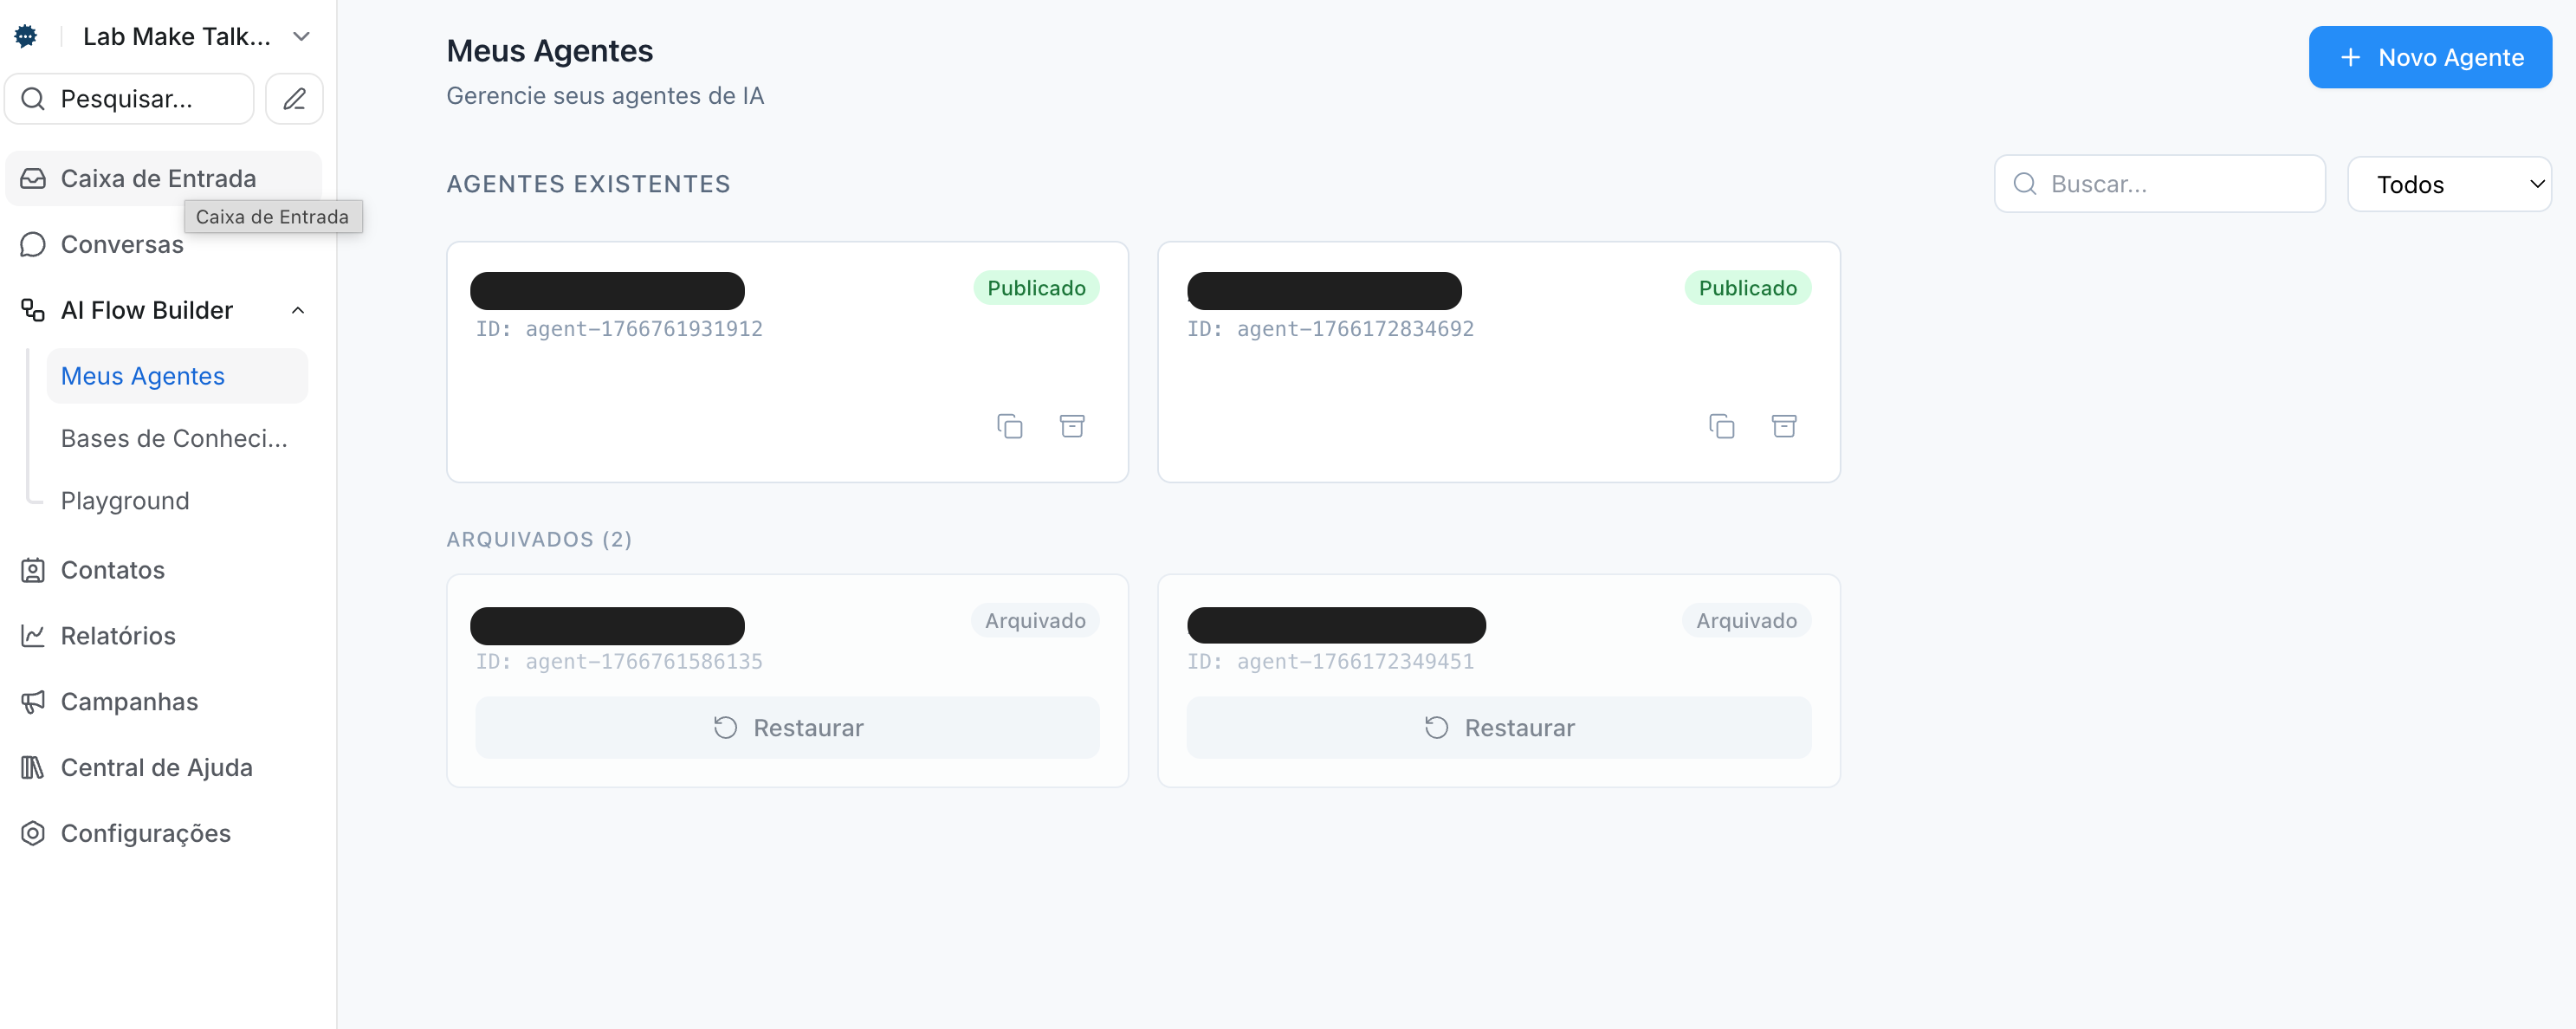Open the Todos filter dropdown
Image resolution: width=2576 pixels, height=1029 pixels.
point(2450,183)
